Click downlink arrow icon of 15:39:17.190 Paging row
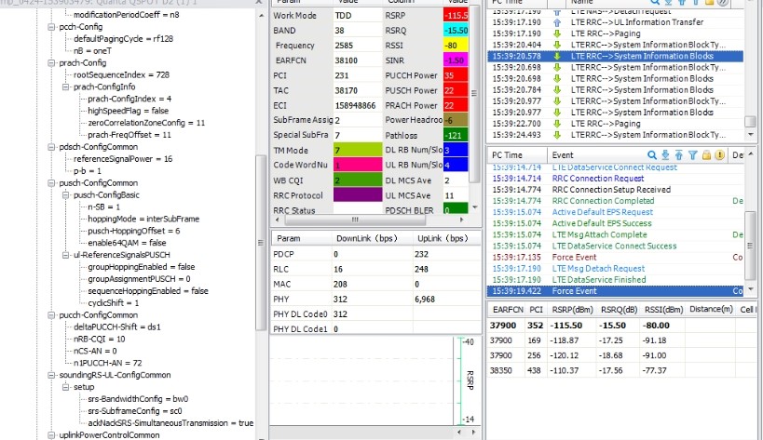763x440 pixels. [x=557, y=33]
